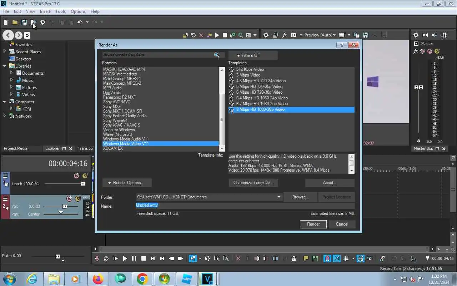Click the Browse button
Screen dimensions: 457x286
300,197
